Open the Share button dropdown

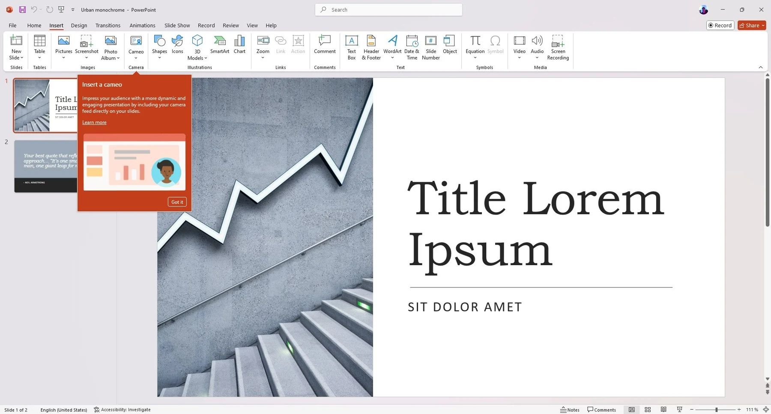coord(763,25)
